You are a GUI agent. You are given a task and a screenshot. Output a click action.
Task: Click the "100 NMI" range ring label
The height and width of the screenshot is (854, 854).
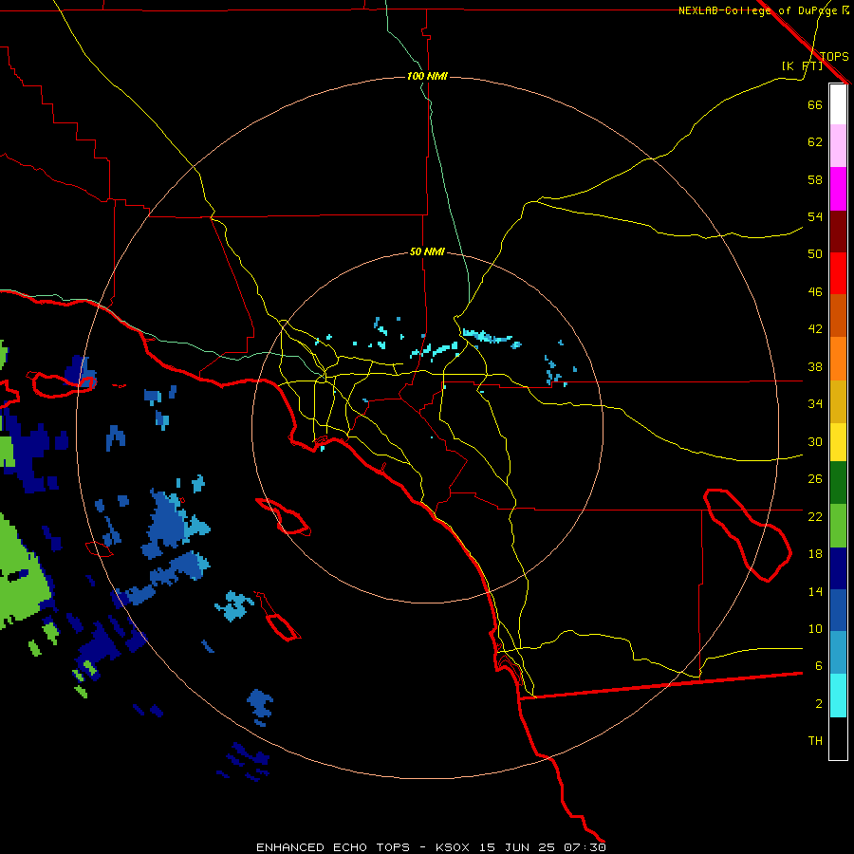427,76
